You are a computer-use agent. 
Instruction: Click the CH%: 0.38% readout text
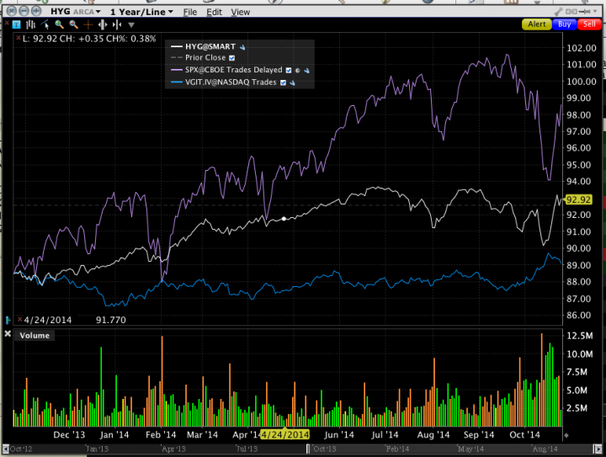click(130, 39)
